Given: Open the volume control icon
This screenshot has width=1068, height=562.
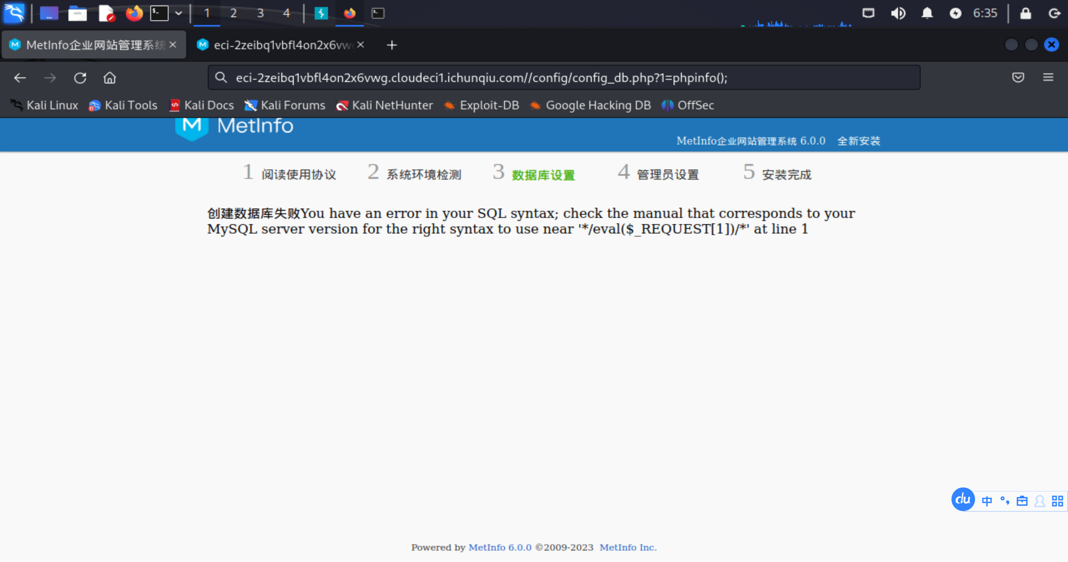Looking at the screenshot, I should tap(898, 13).
